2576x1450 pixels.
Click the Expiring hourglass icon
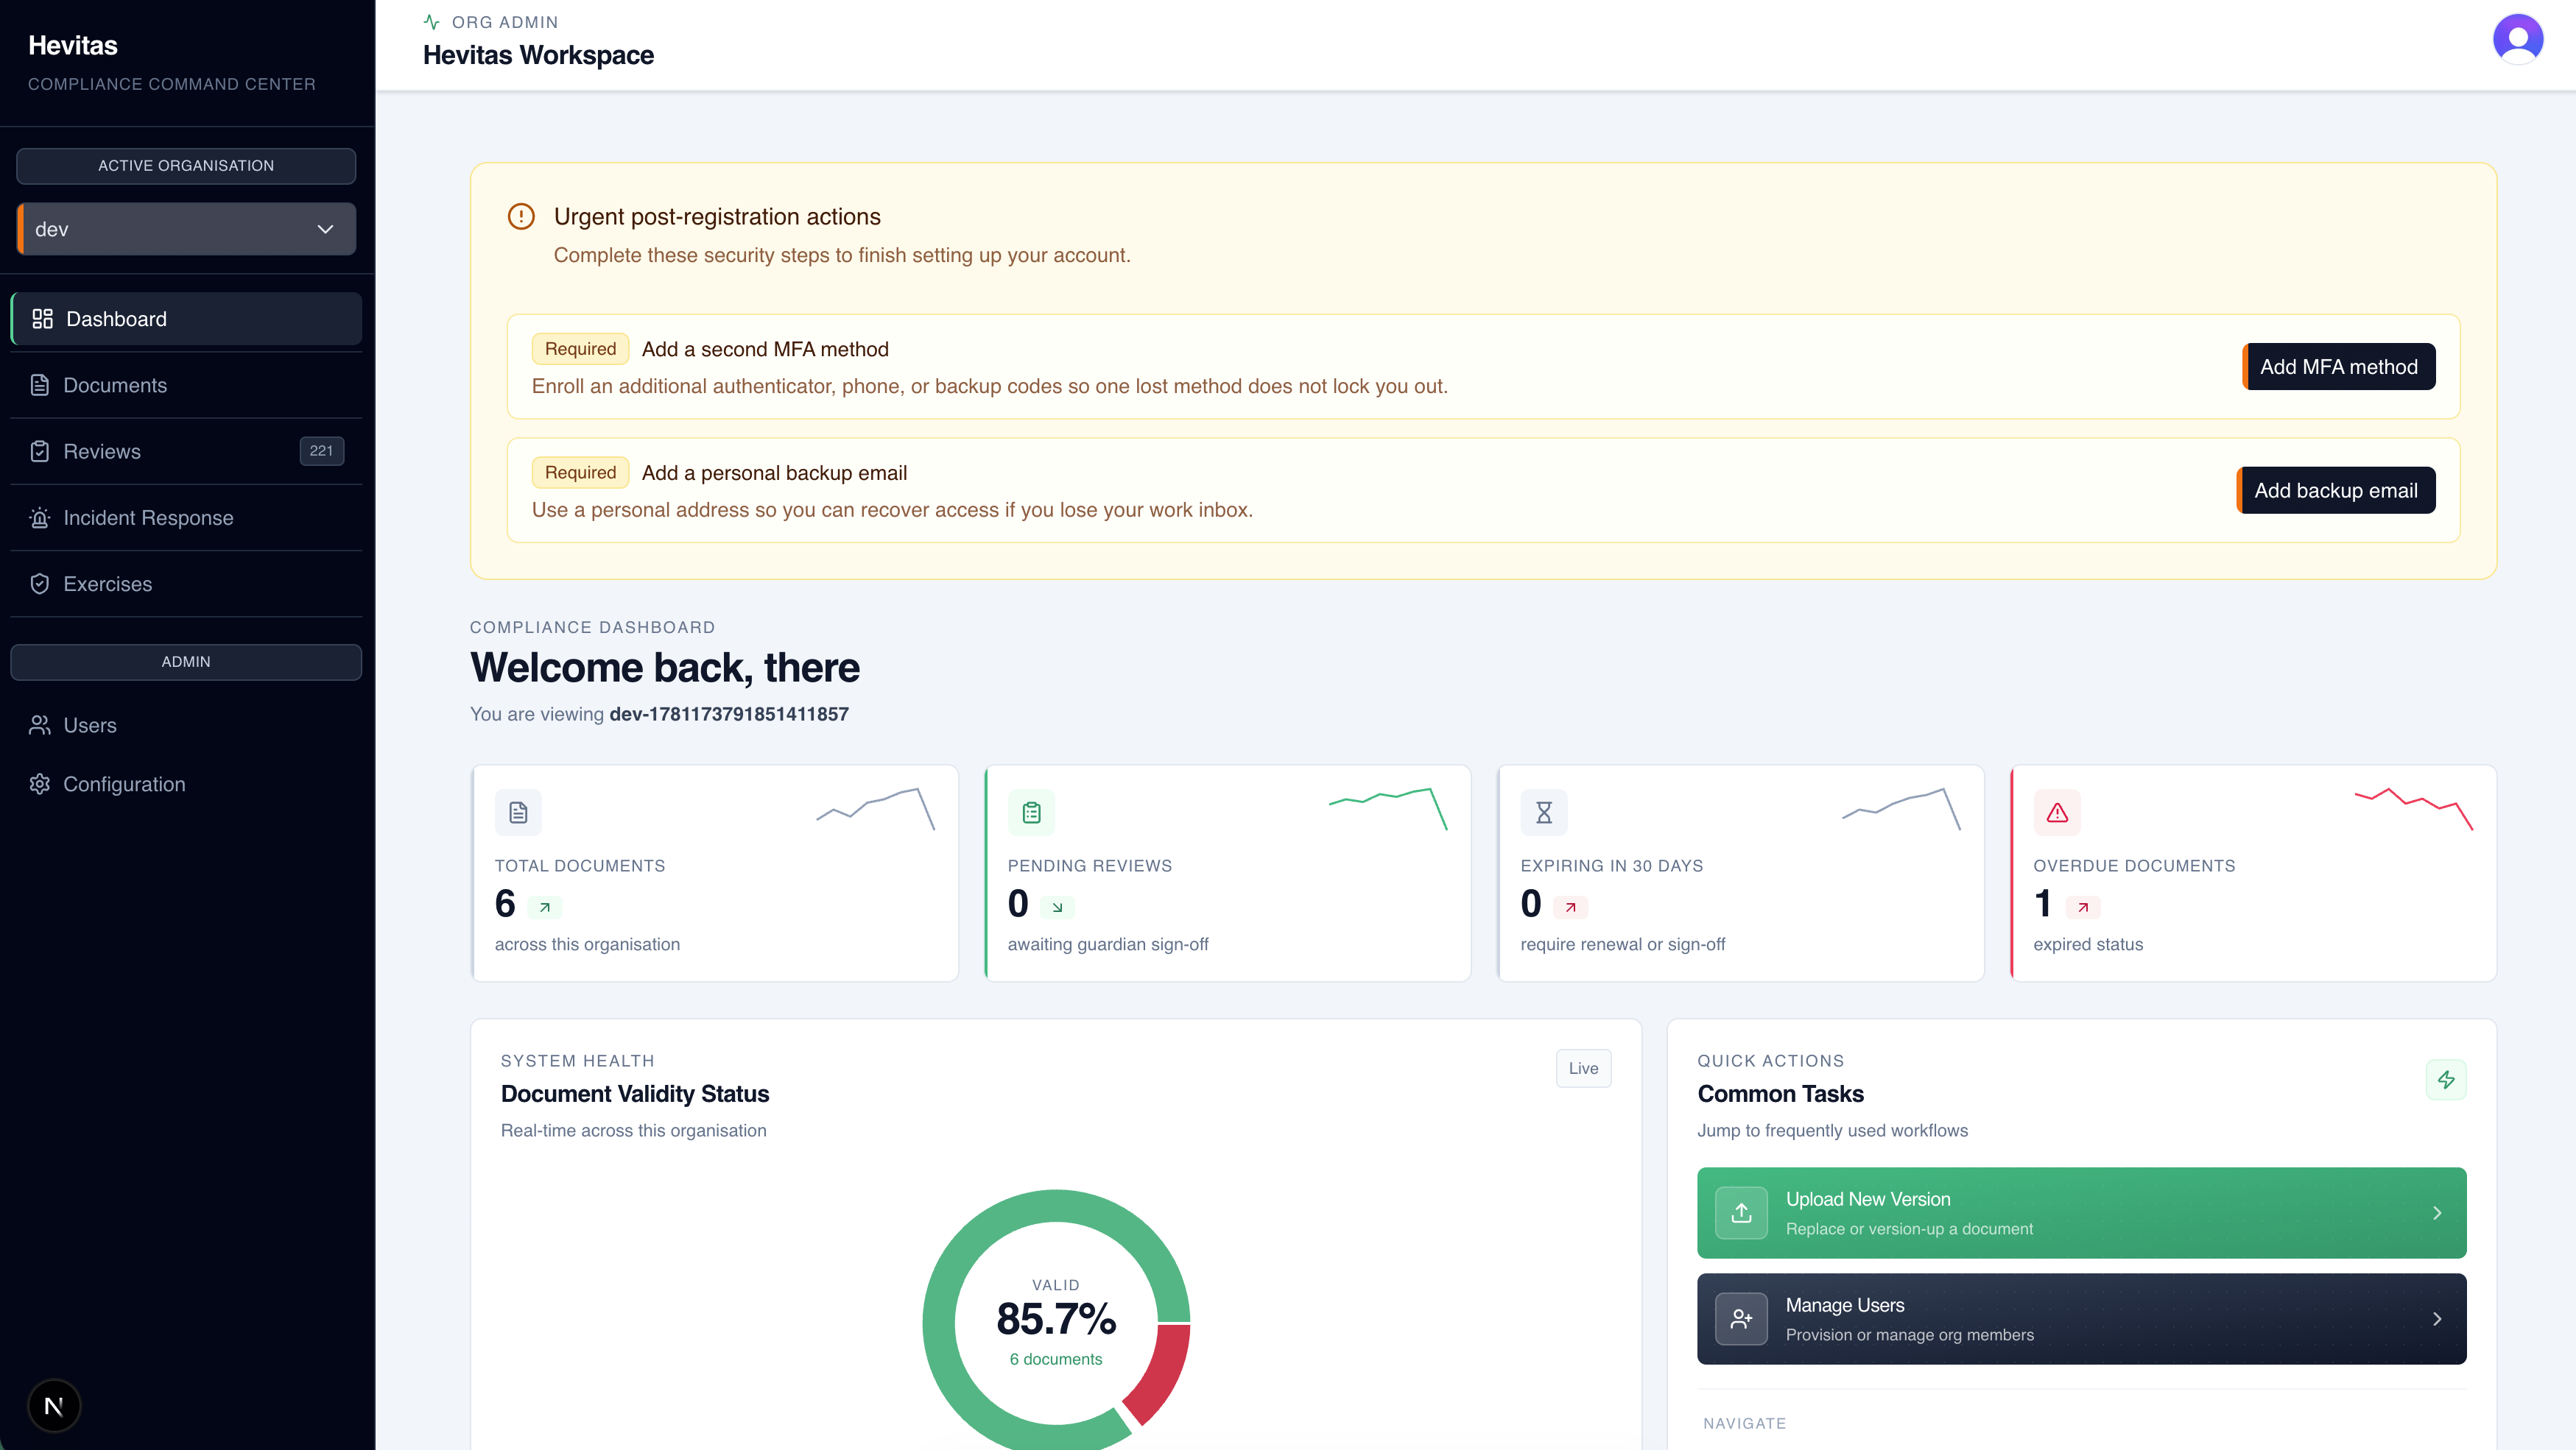pyautogui.click(x=1544, y=813)
